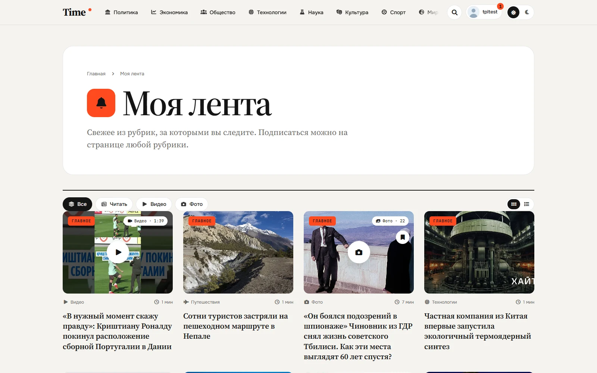Switch to grid view layout
The image size is (597, 373).
pyautogui.click(x=514, y=204)
